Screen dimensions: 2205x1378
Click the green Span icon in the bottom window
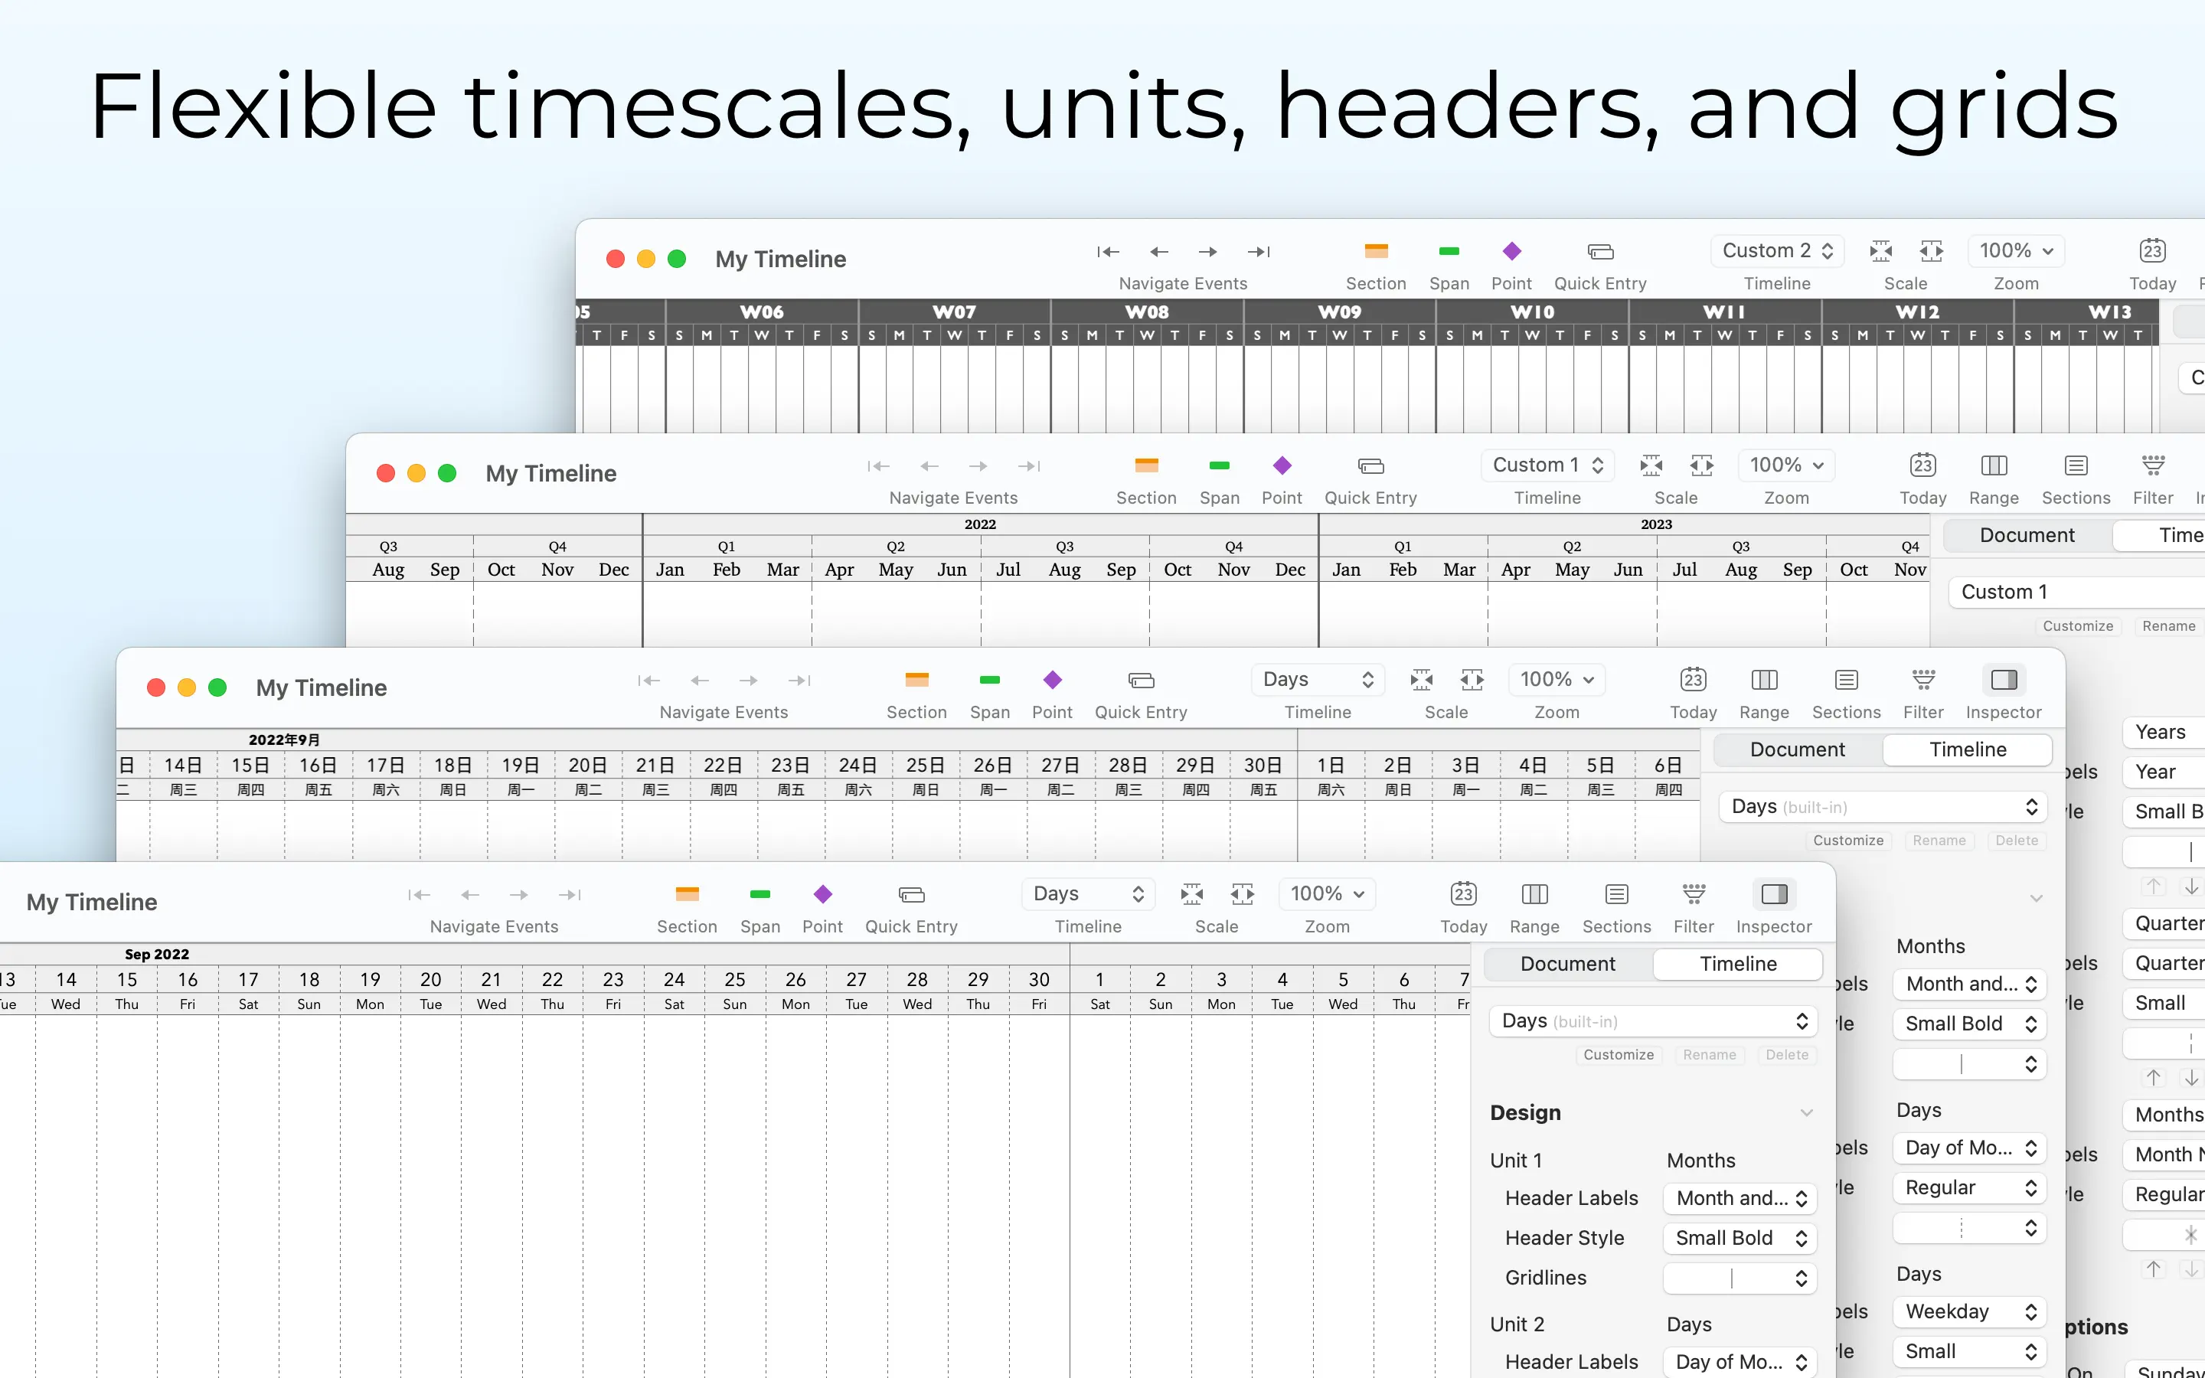[x=760, y=894]
